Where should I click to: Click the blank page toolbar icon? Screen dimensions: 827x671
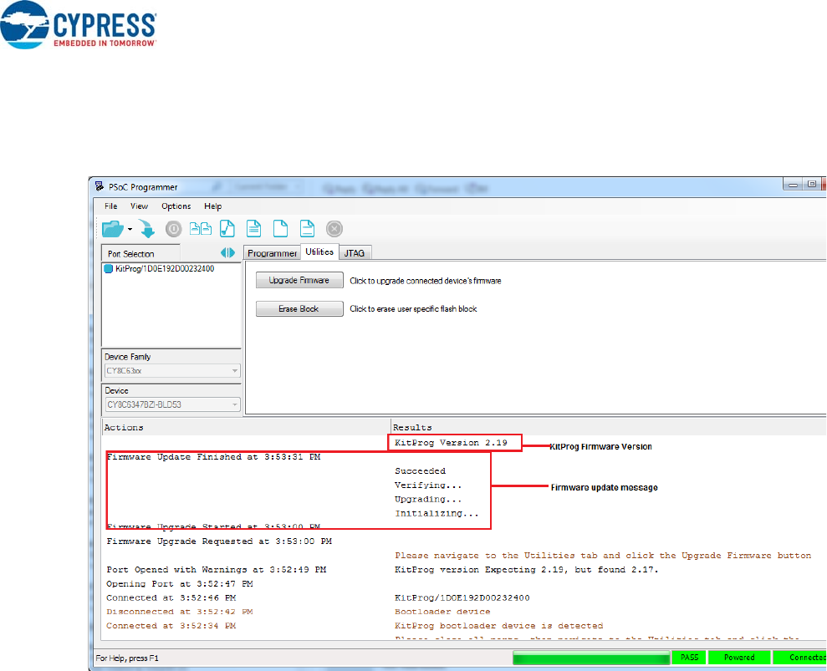281,228
